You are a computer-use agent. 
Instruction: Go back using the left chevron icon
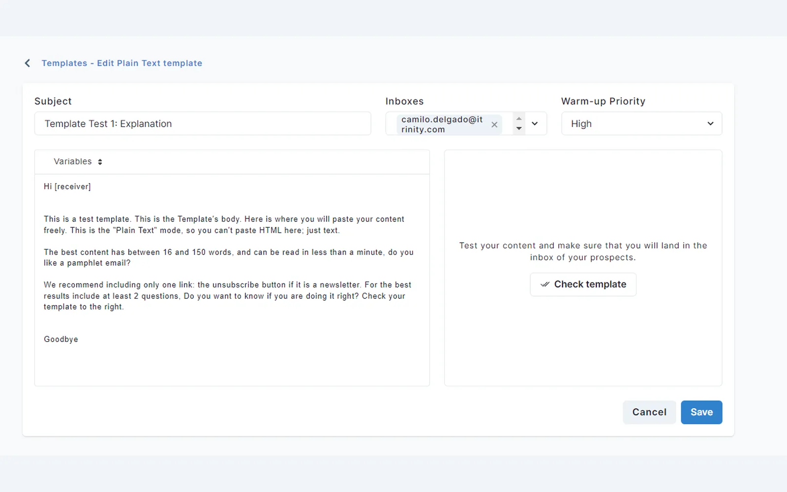(28, 63)
